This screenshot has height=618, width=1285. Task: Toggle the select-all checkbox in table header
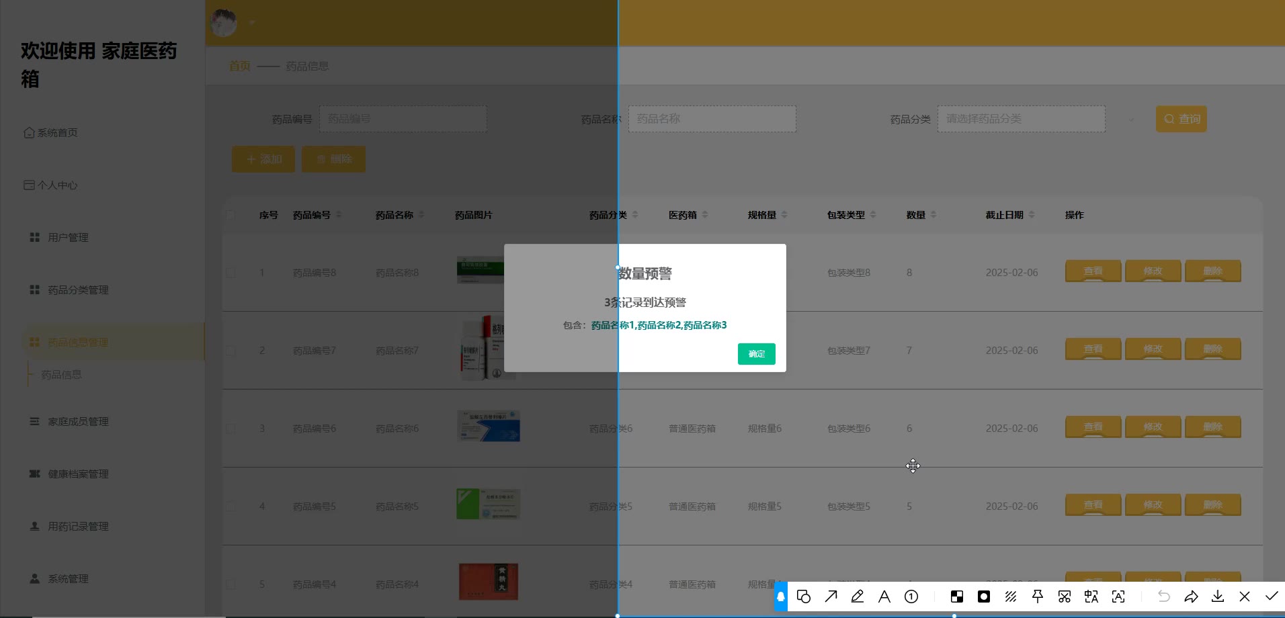click(231, 215)
